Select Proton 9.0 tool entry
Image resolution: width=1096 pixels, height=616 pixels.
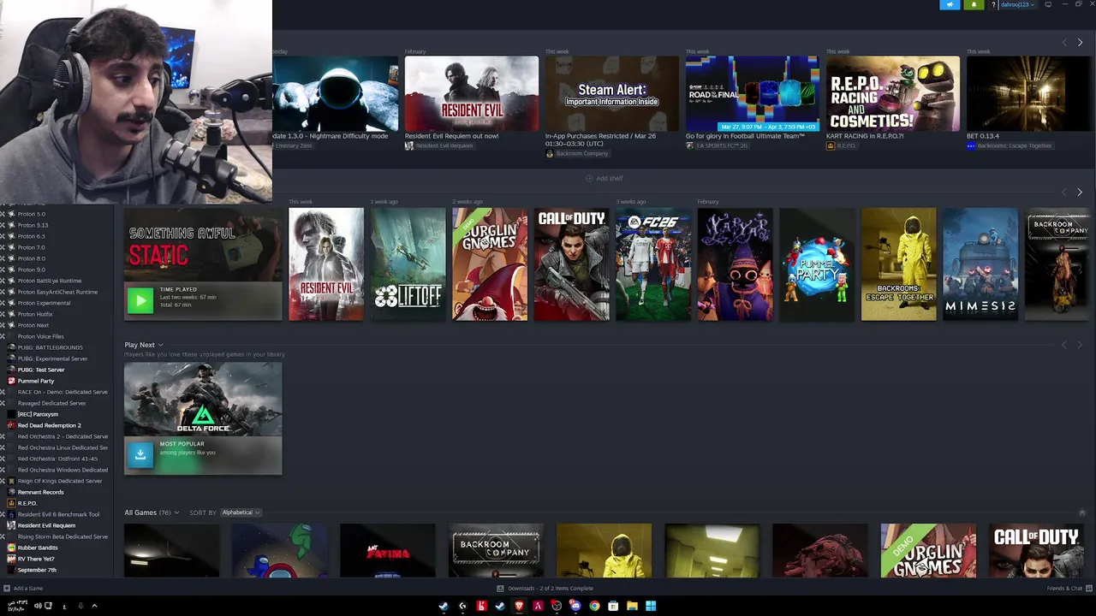tap(31, 269)
